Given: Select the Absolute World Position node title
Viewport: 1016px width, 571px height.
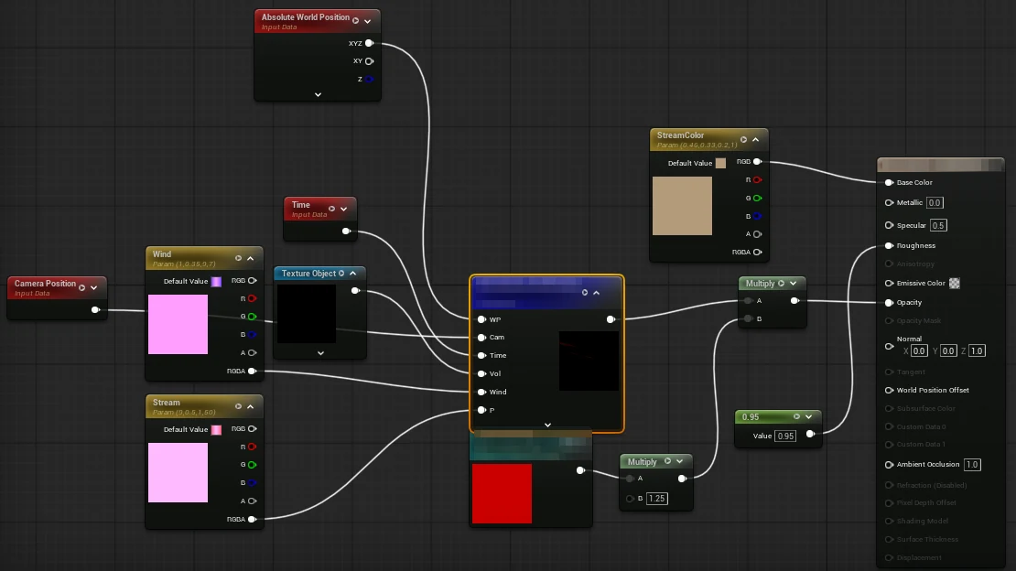Looking at the screenshot, I should (305, 17).
